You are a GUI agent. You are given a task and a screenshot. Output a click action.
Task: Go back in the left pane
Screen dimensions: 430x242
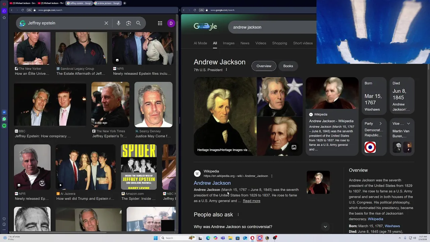(x=11, y=10)
